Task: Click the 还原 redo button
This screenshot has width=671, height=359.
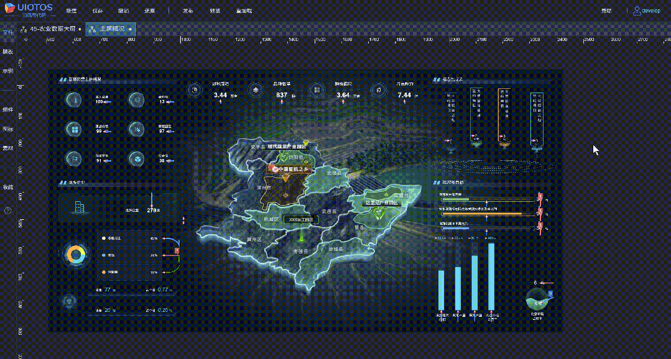Action: click(150, 11)
